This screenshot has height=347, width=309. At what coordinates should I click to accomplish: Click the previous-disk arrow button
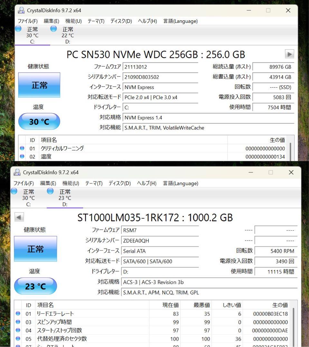click(x=19, y=217)
